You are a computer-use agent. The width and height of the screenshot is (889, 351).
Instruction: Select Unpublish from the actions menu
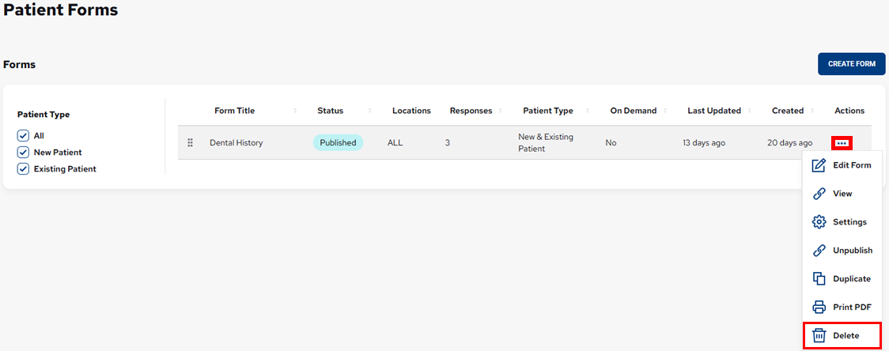click(x=852, y=251)
